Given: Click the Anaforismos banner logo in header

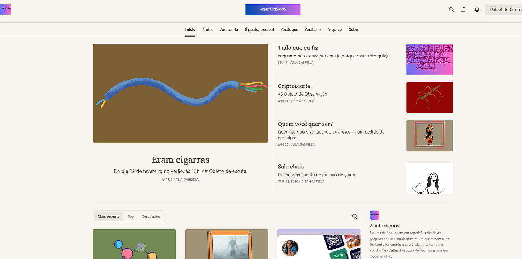Looking at the screenshot, I should pyautogui.click(x=273, y=9).
